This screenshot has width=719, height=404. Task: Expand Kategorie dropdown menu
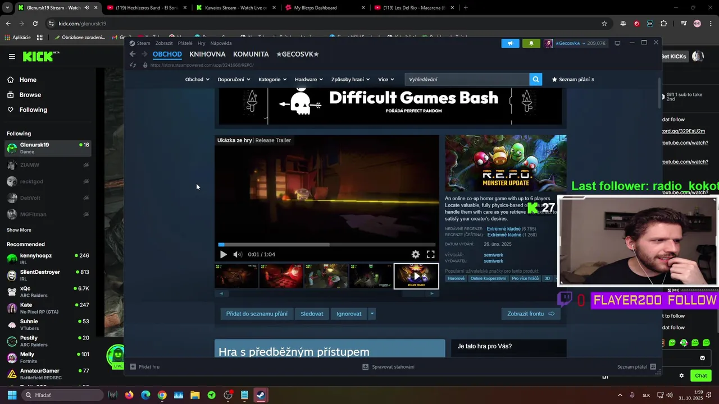pos(272,80)
